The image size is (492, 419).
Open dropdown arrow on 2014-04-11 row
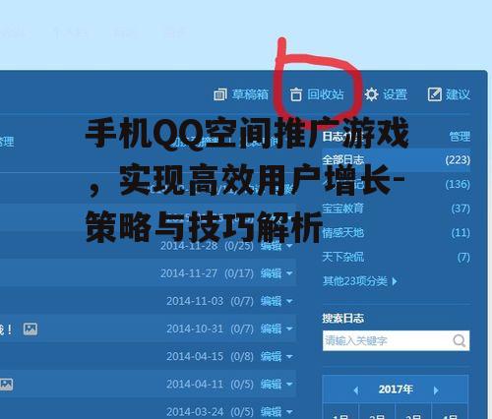[289, 384]
